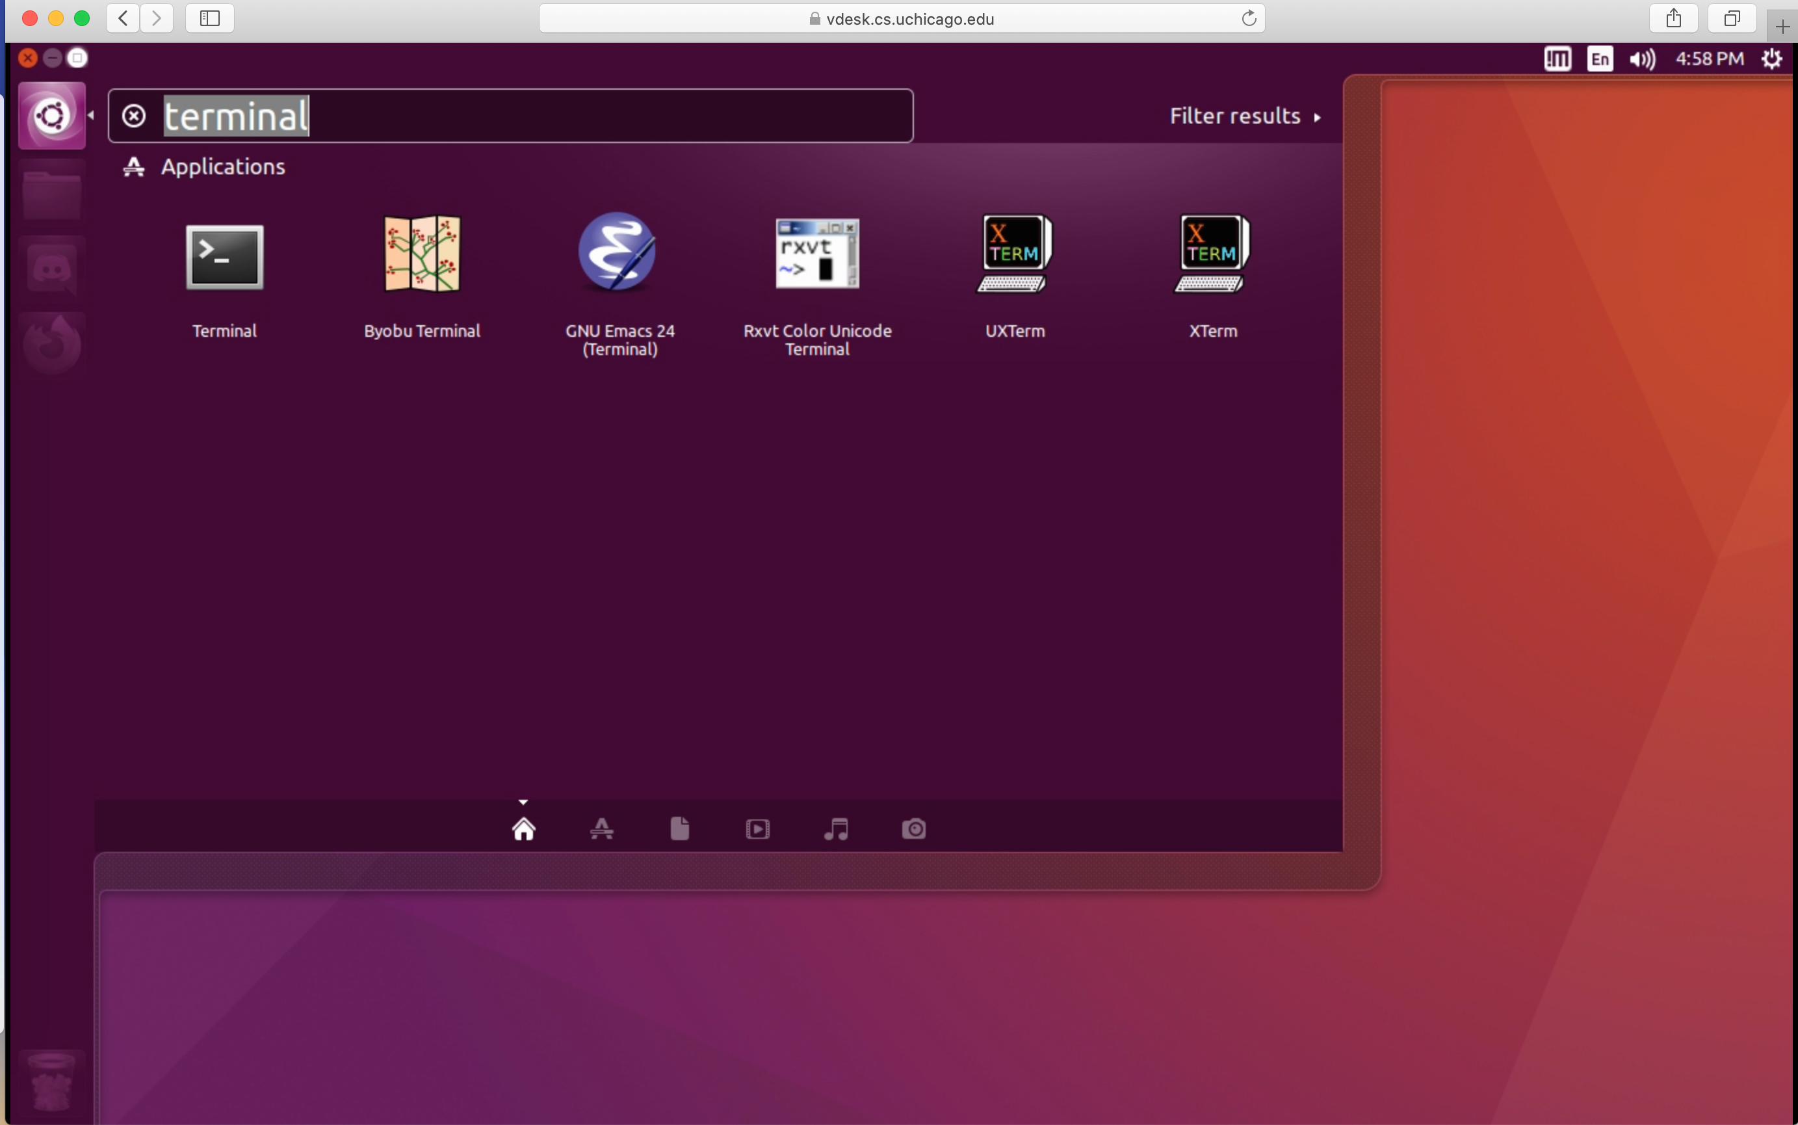The image size is (1798, 1125).
Task: Open Byobu Terminal from the results
Action: [422, 254]
